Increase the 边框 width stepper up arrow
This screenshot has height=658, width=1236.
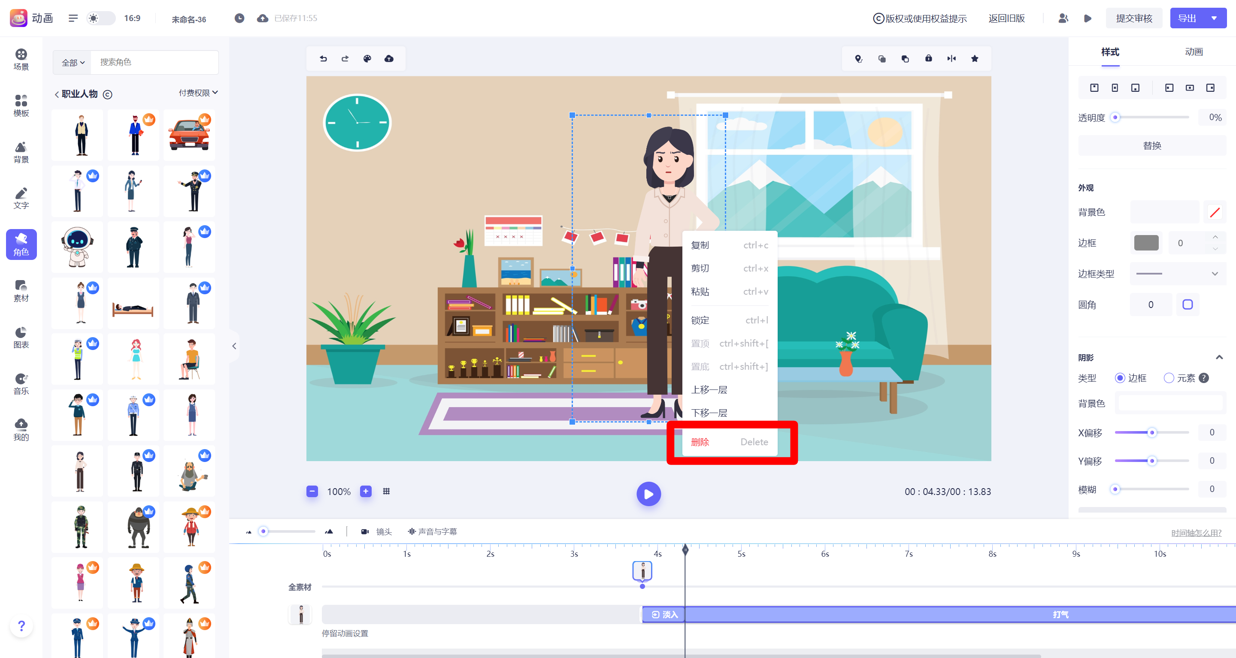tap(1215, 237)
